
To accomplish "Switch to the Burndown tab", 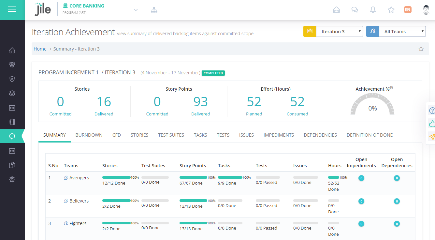I will pyautogui.click(x=89, y=135).
